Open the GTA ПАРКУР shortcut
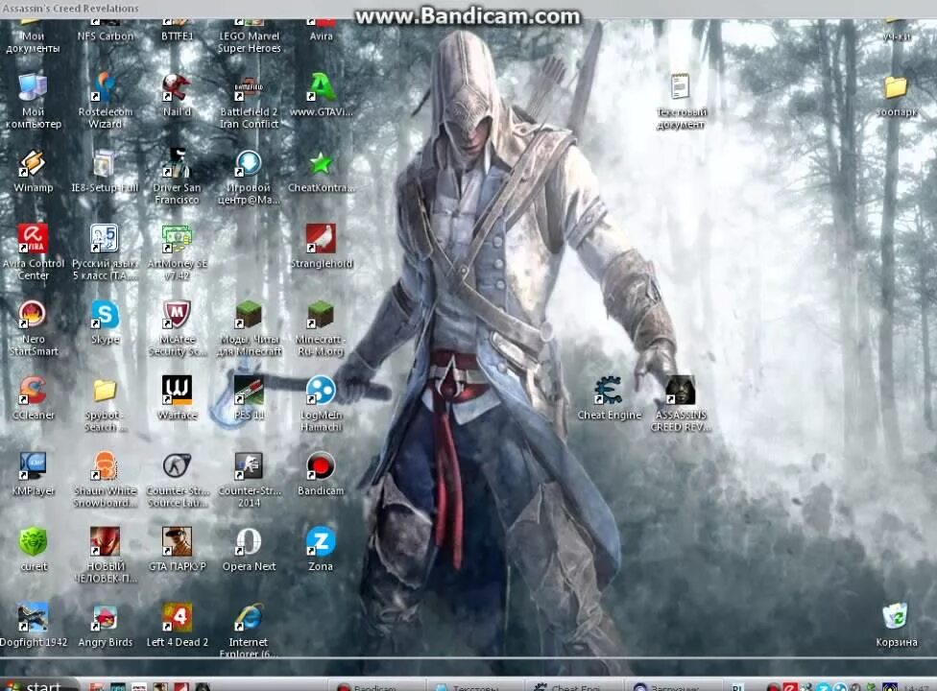Viewport: 937px width, 691px height. pos(177,542)
